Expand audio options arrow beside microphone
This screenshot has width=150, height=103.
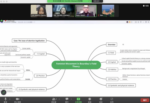click(x=10, y=99)
